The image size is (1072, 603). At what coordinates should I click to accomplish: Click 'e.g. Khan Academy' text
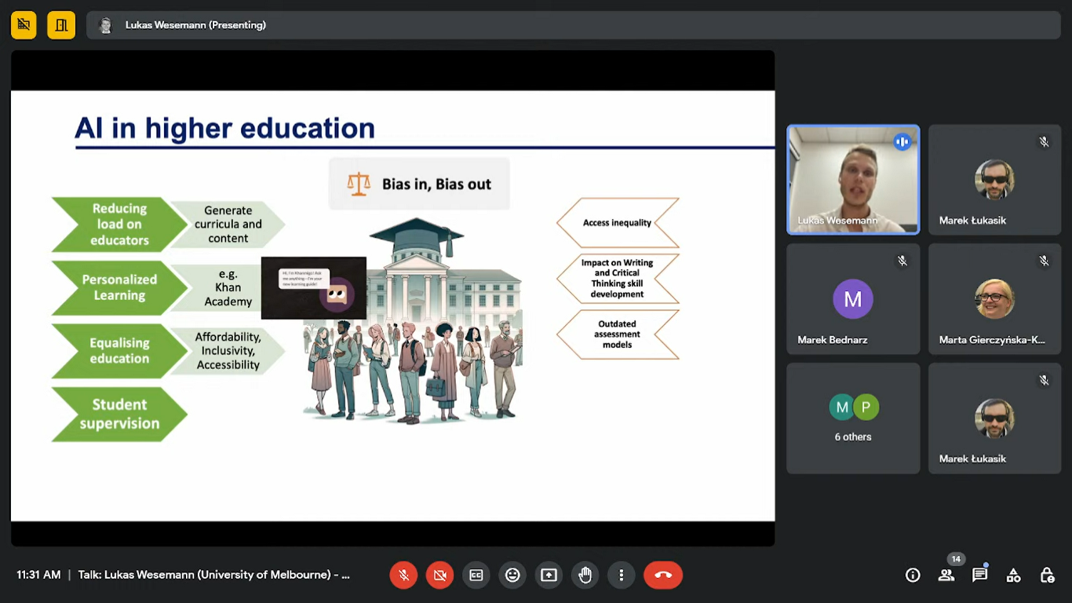click(x=228, y=287)
